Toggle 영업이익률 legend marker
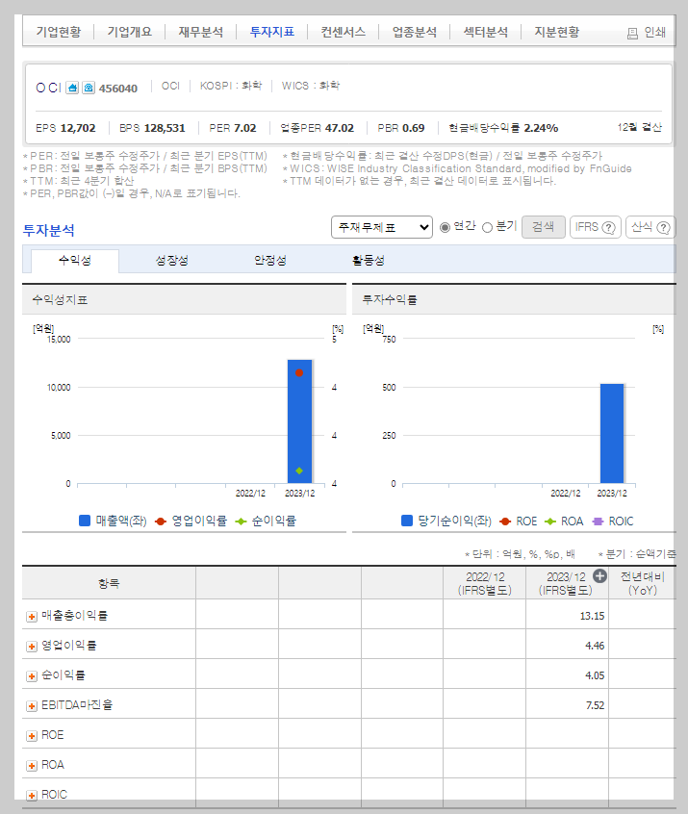Screen dimensions: 688x814 point(161,521)
